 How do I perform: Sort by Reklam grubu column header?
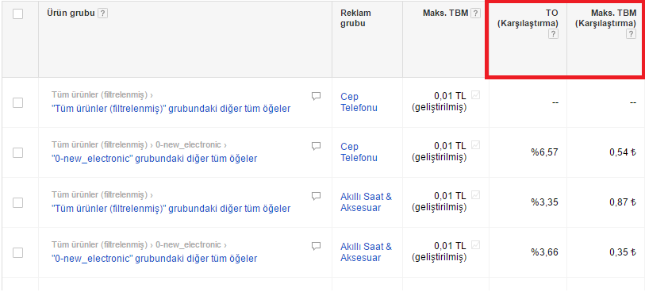click(355, 18)
